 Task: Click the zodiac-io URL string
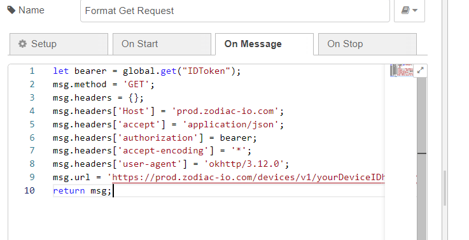point(246,177)
